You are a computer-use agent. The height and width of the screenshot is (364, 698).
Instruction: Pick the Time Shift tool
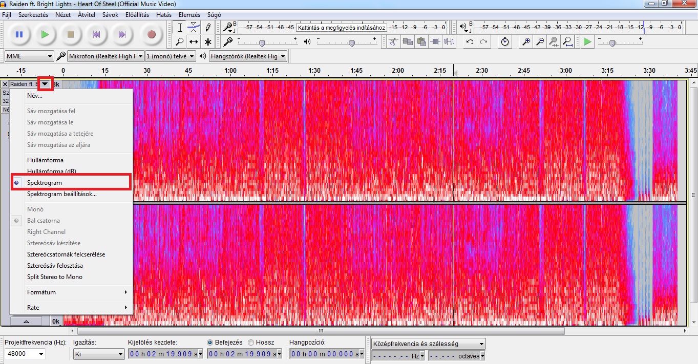coord(194,42)
